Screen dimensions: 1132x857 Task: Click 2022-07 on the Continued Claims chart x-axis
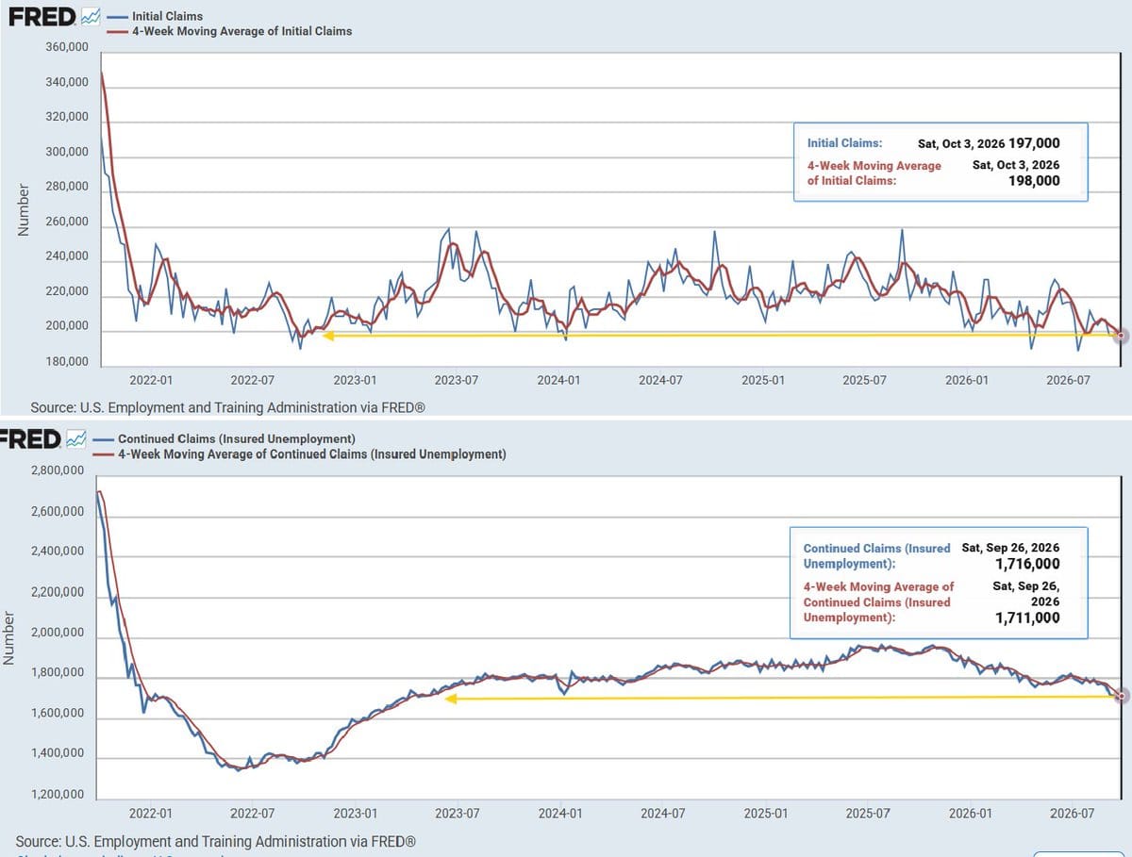[252, 813]
